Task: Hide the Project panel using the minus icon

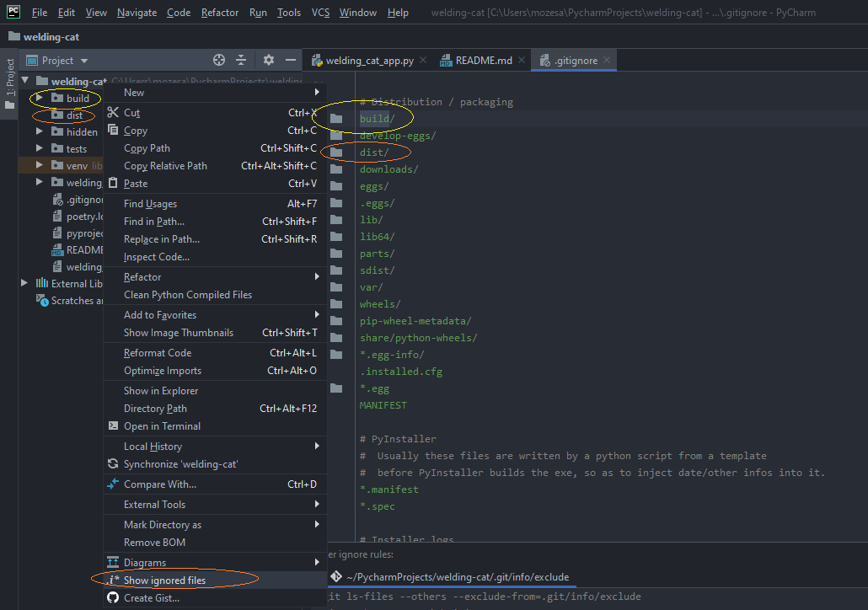Action: (291, 60)
